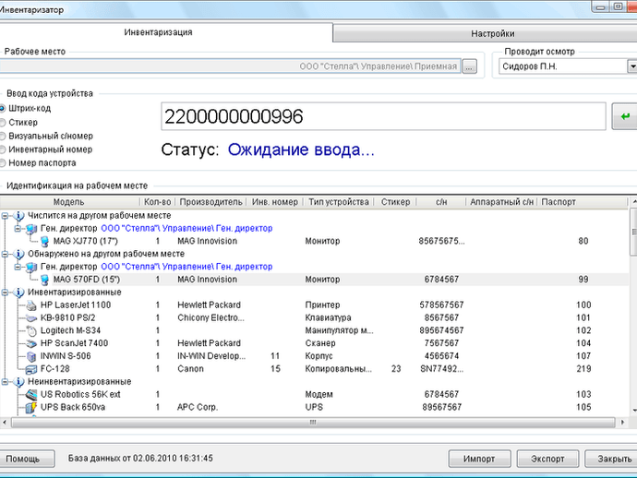The image size is (637, 478).
Task: Click info icon beside Неинвентаризированные
Action: [18, 382]
